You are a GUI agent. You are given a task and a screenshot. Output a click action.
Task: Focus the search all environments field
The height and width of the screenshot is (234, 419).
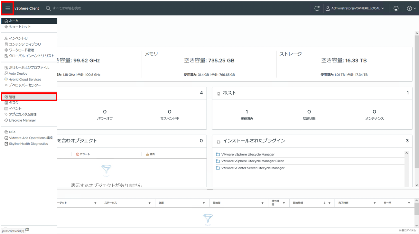coord(67,8)
